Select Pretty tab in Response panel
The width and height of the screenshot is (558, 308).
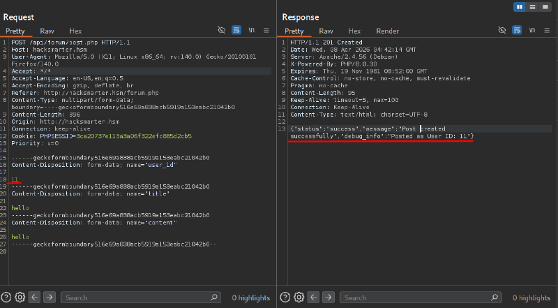point(294,31)
